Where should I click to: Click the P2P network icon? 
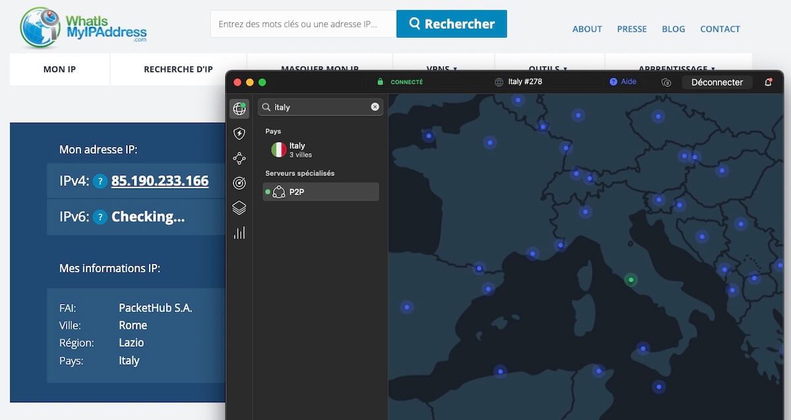point(279,192)
